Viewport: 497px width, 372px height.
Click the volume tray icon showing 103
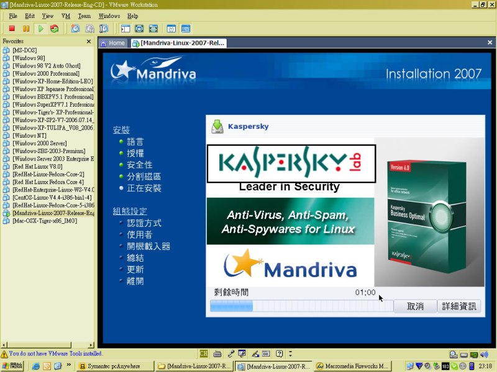click(x=445, y=366)
